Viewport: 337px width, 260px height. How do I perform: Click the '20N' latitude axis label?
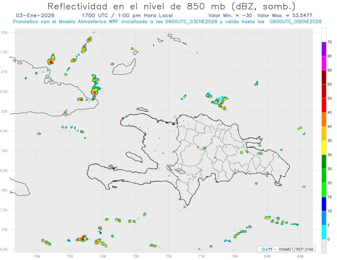pyautogui.click(x=5, y=111)
